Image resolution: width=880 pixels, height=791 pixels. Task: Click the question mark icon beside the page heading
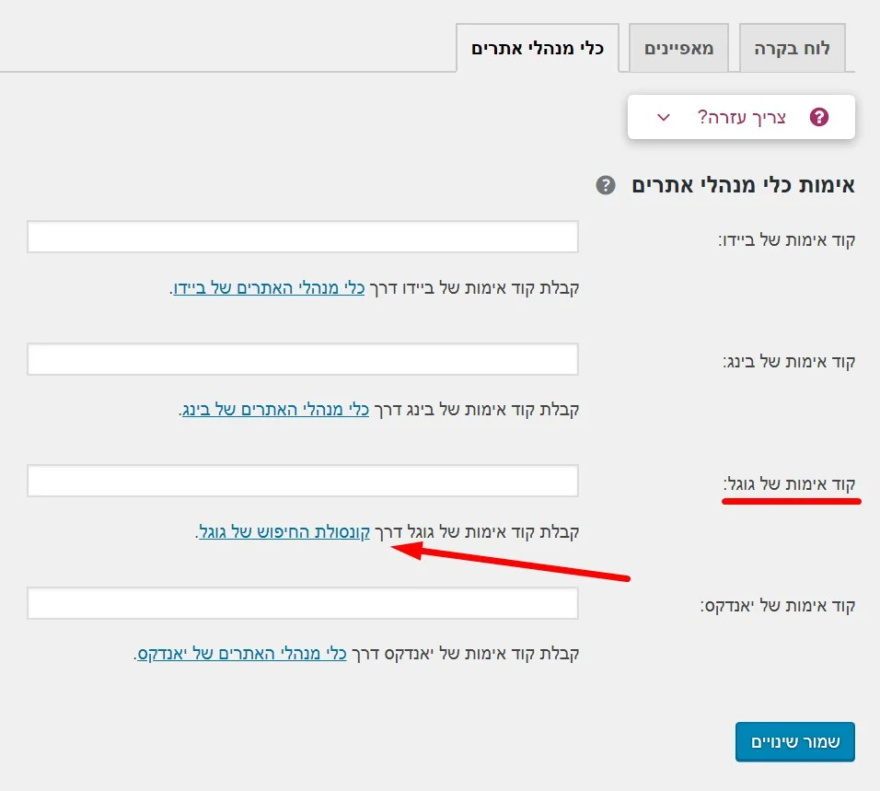point(606,186)
